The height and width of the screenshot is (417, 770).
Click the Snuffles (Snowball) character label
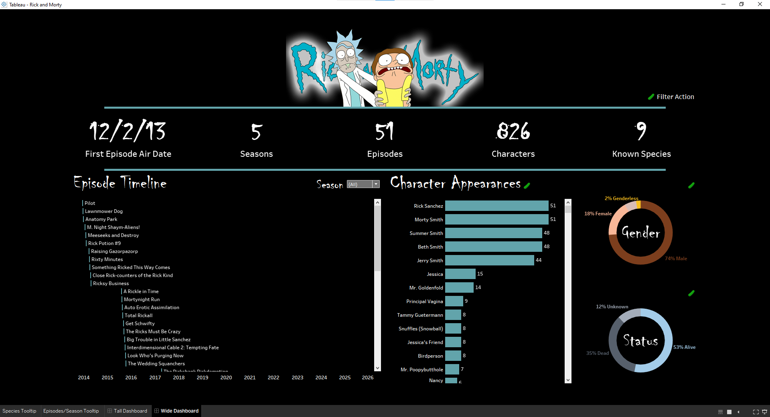click(x=421, y=329)
